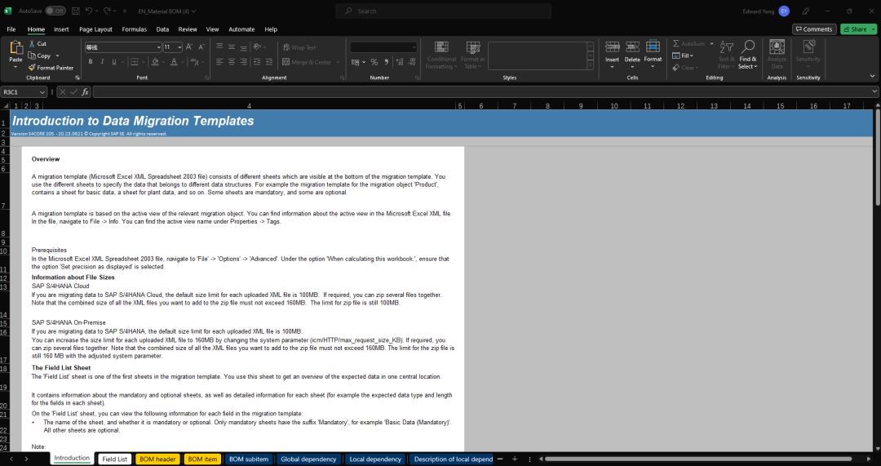Viewport: 881px width, 466px height.
Task: Click the Delete cells button
Action: point(632,54)
